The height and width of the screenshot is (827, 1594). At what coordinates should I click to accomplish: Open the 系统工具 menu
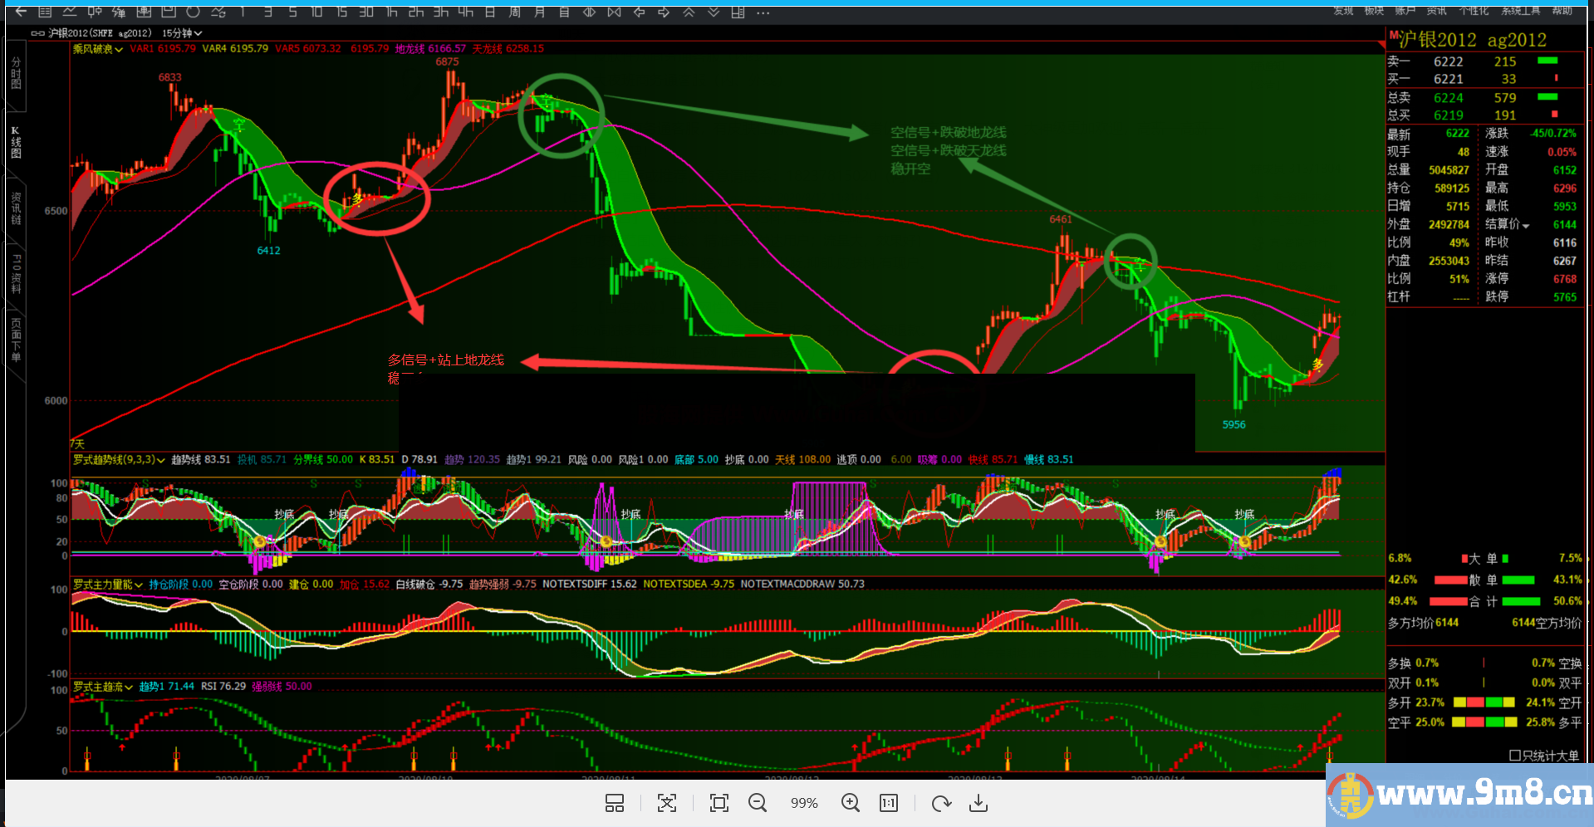(1520, 10)
